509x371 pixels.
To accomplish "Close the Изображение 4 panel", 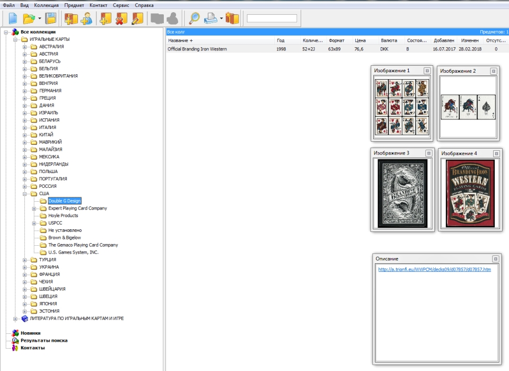I will pyautogui.click(x=496, y=154).
